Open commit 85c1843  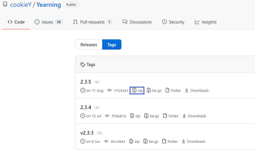pos(118,142)
